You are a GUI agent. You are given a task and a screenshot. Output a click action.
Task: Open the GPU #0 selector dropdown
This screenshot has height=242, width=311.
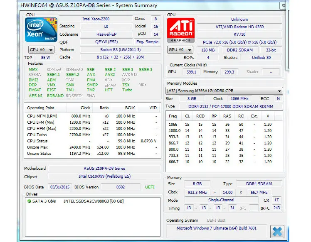pos(180,49)
